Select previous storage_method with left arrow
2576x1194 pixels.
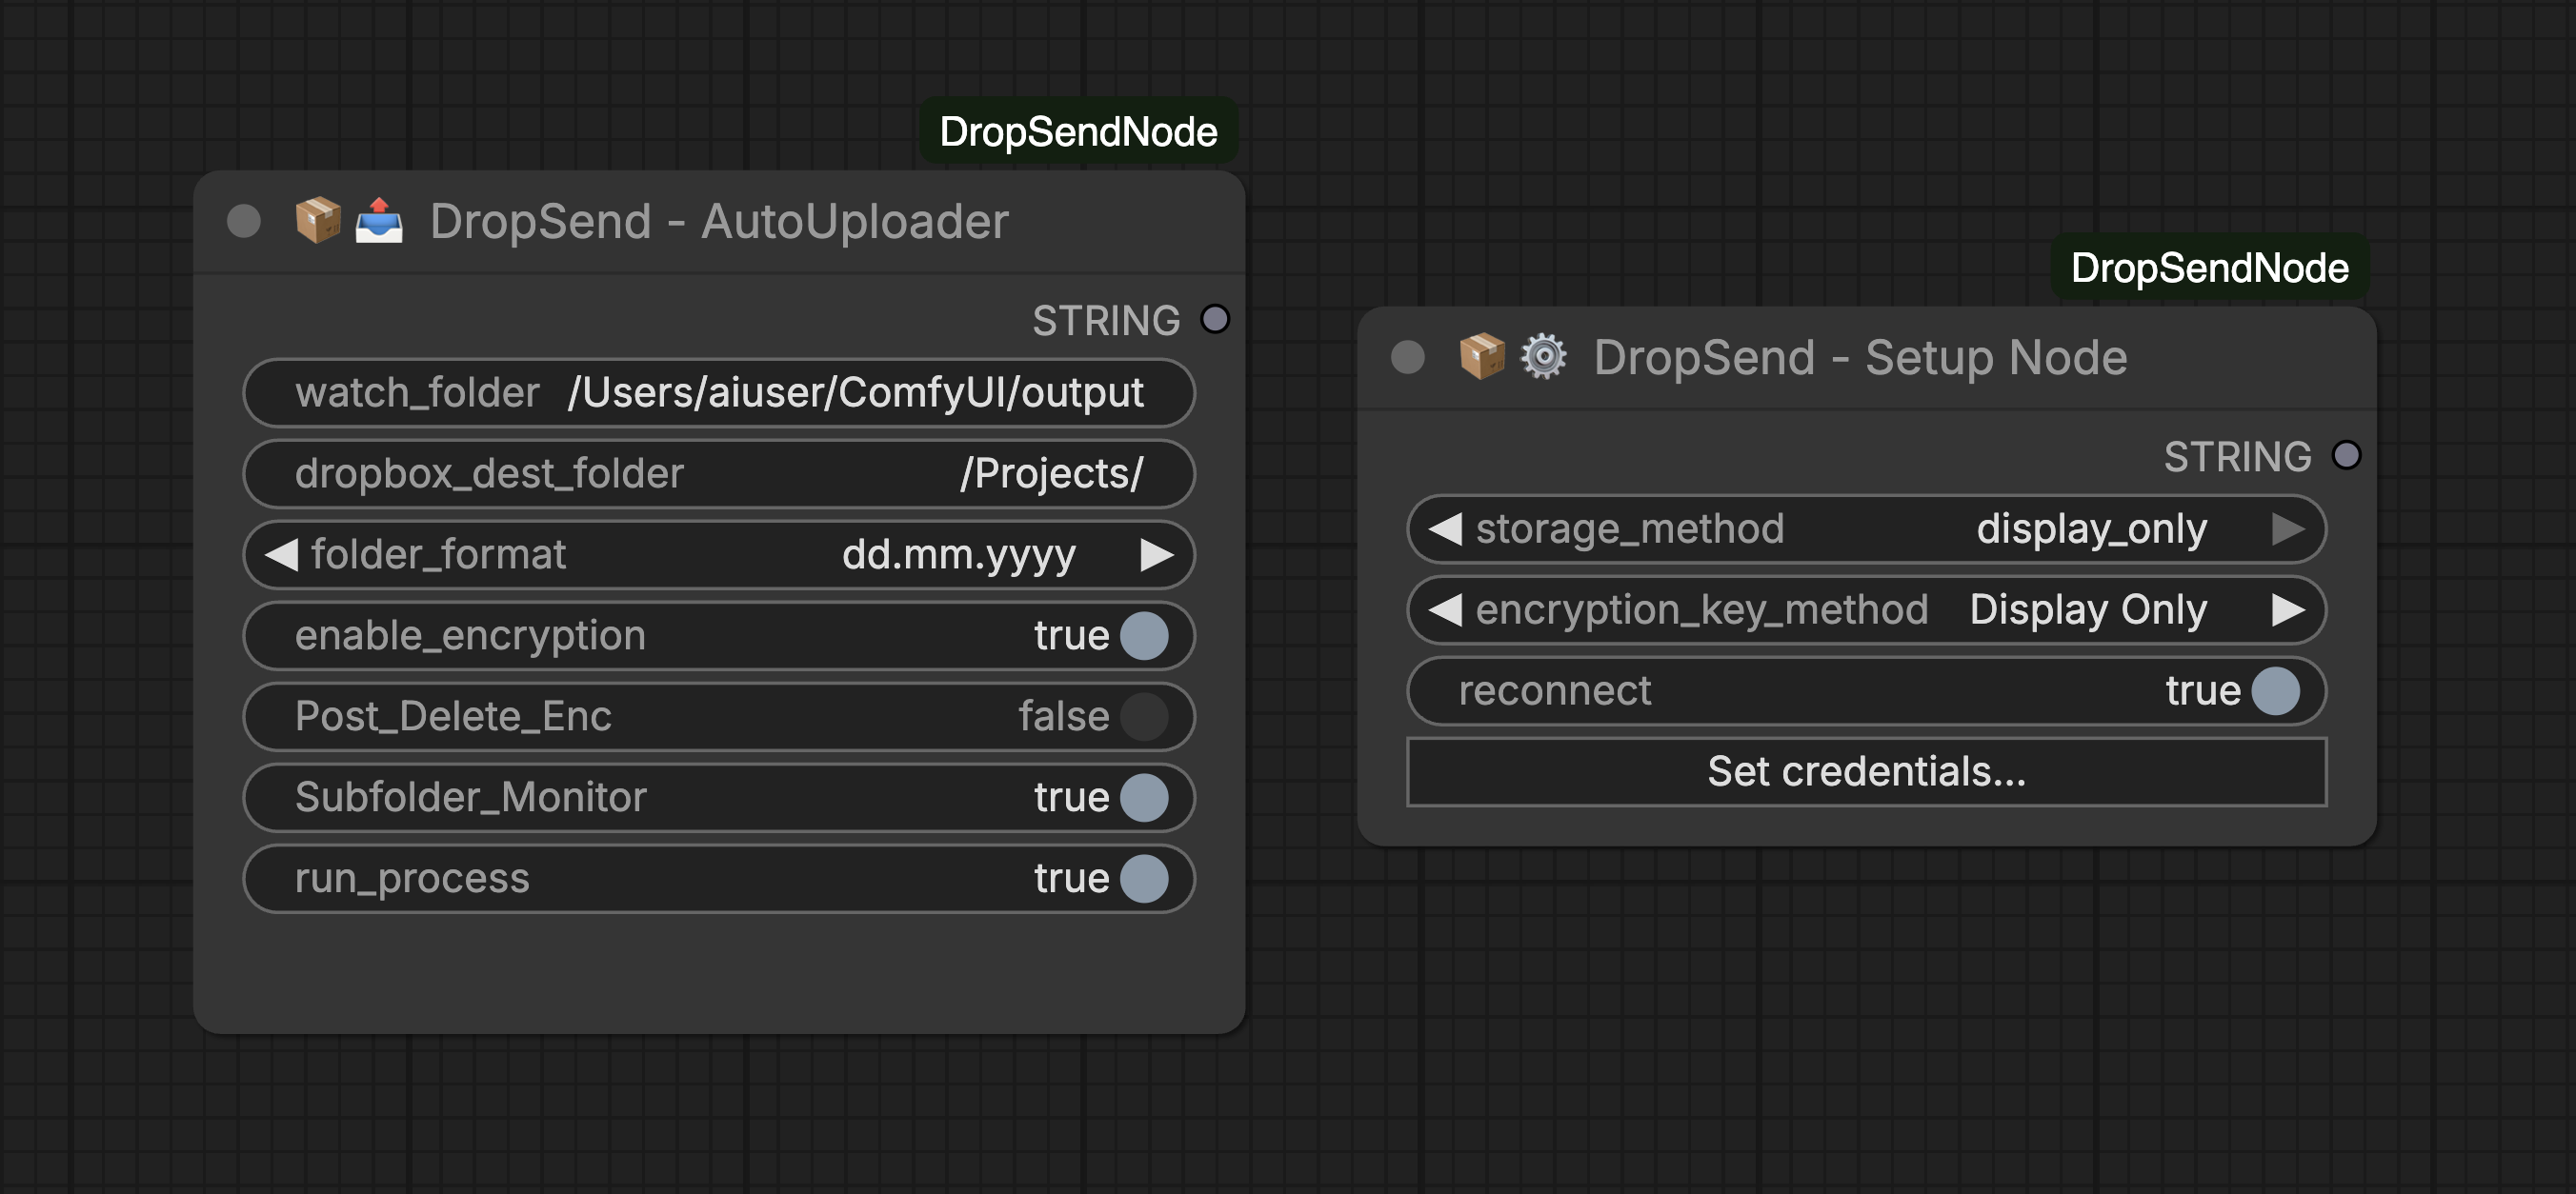[1445, 528]
